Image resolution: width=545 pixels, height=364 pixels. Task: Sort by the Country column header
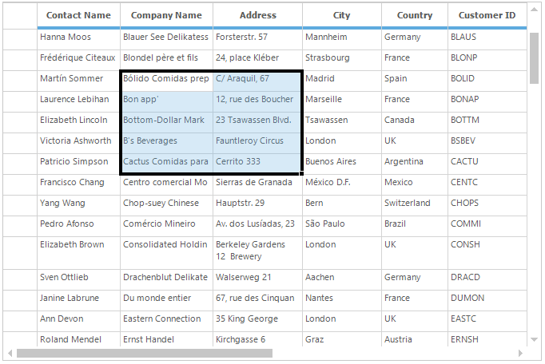point(414,15)
